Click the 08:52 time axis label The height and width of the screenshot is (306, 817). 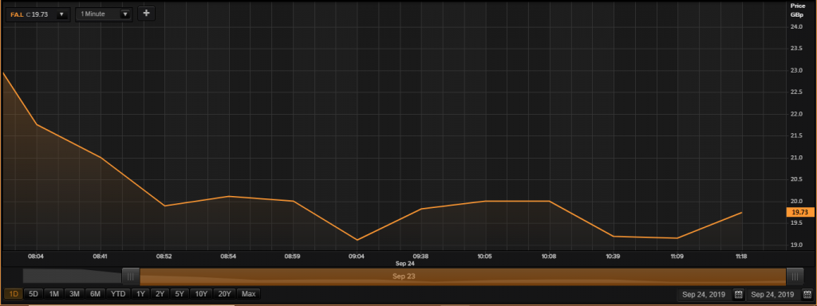(164, 257)
